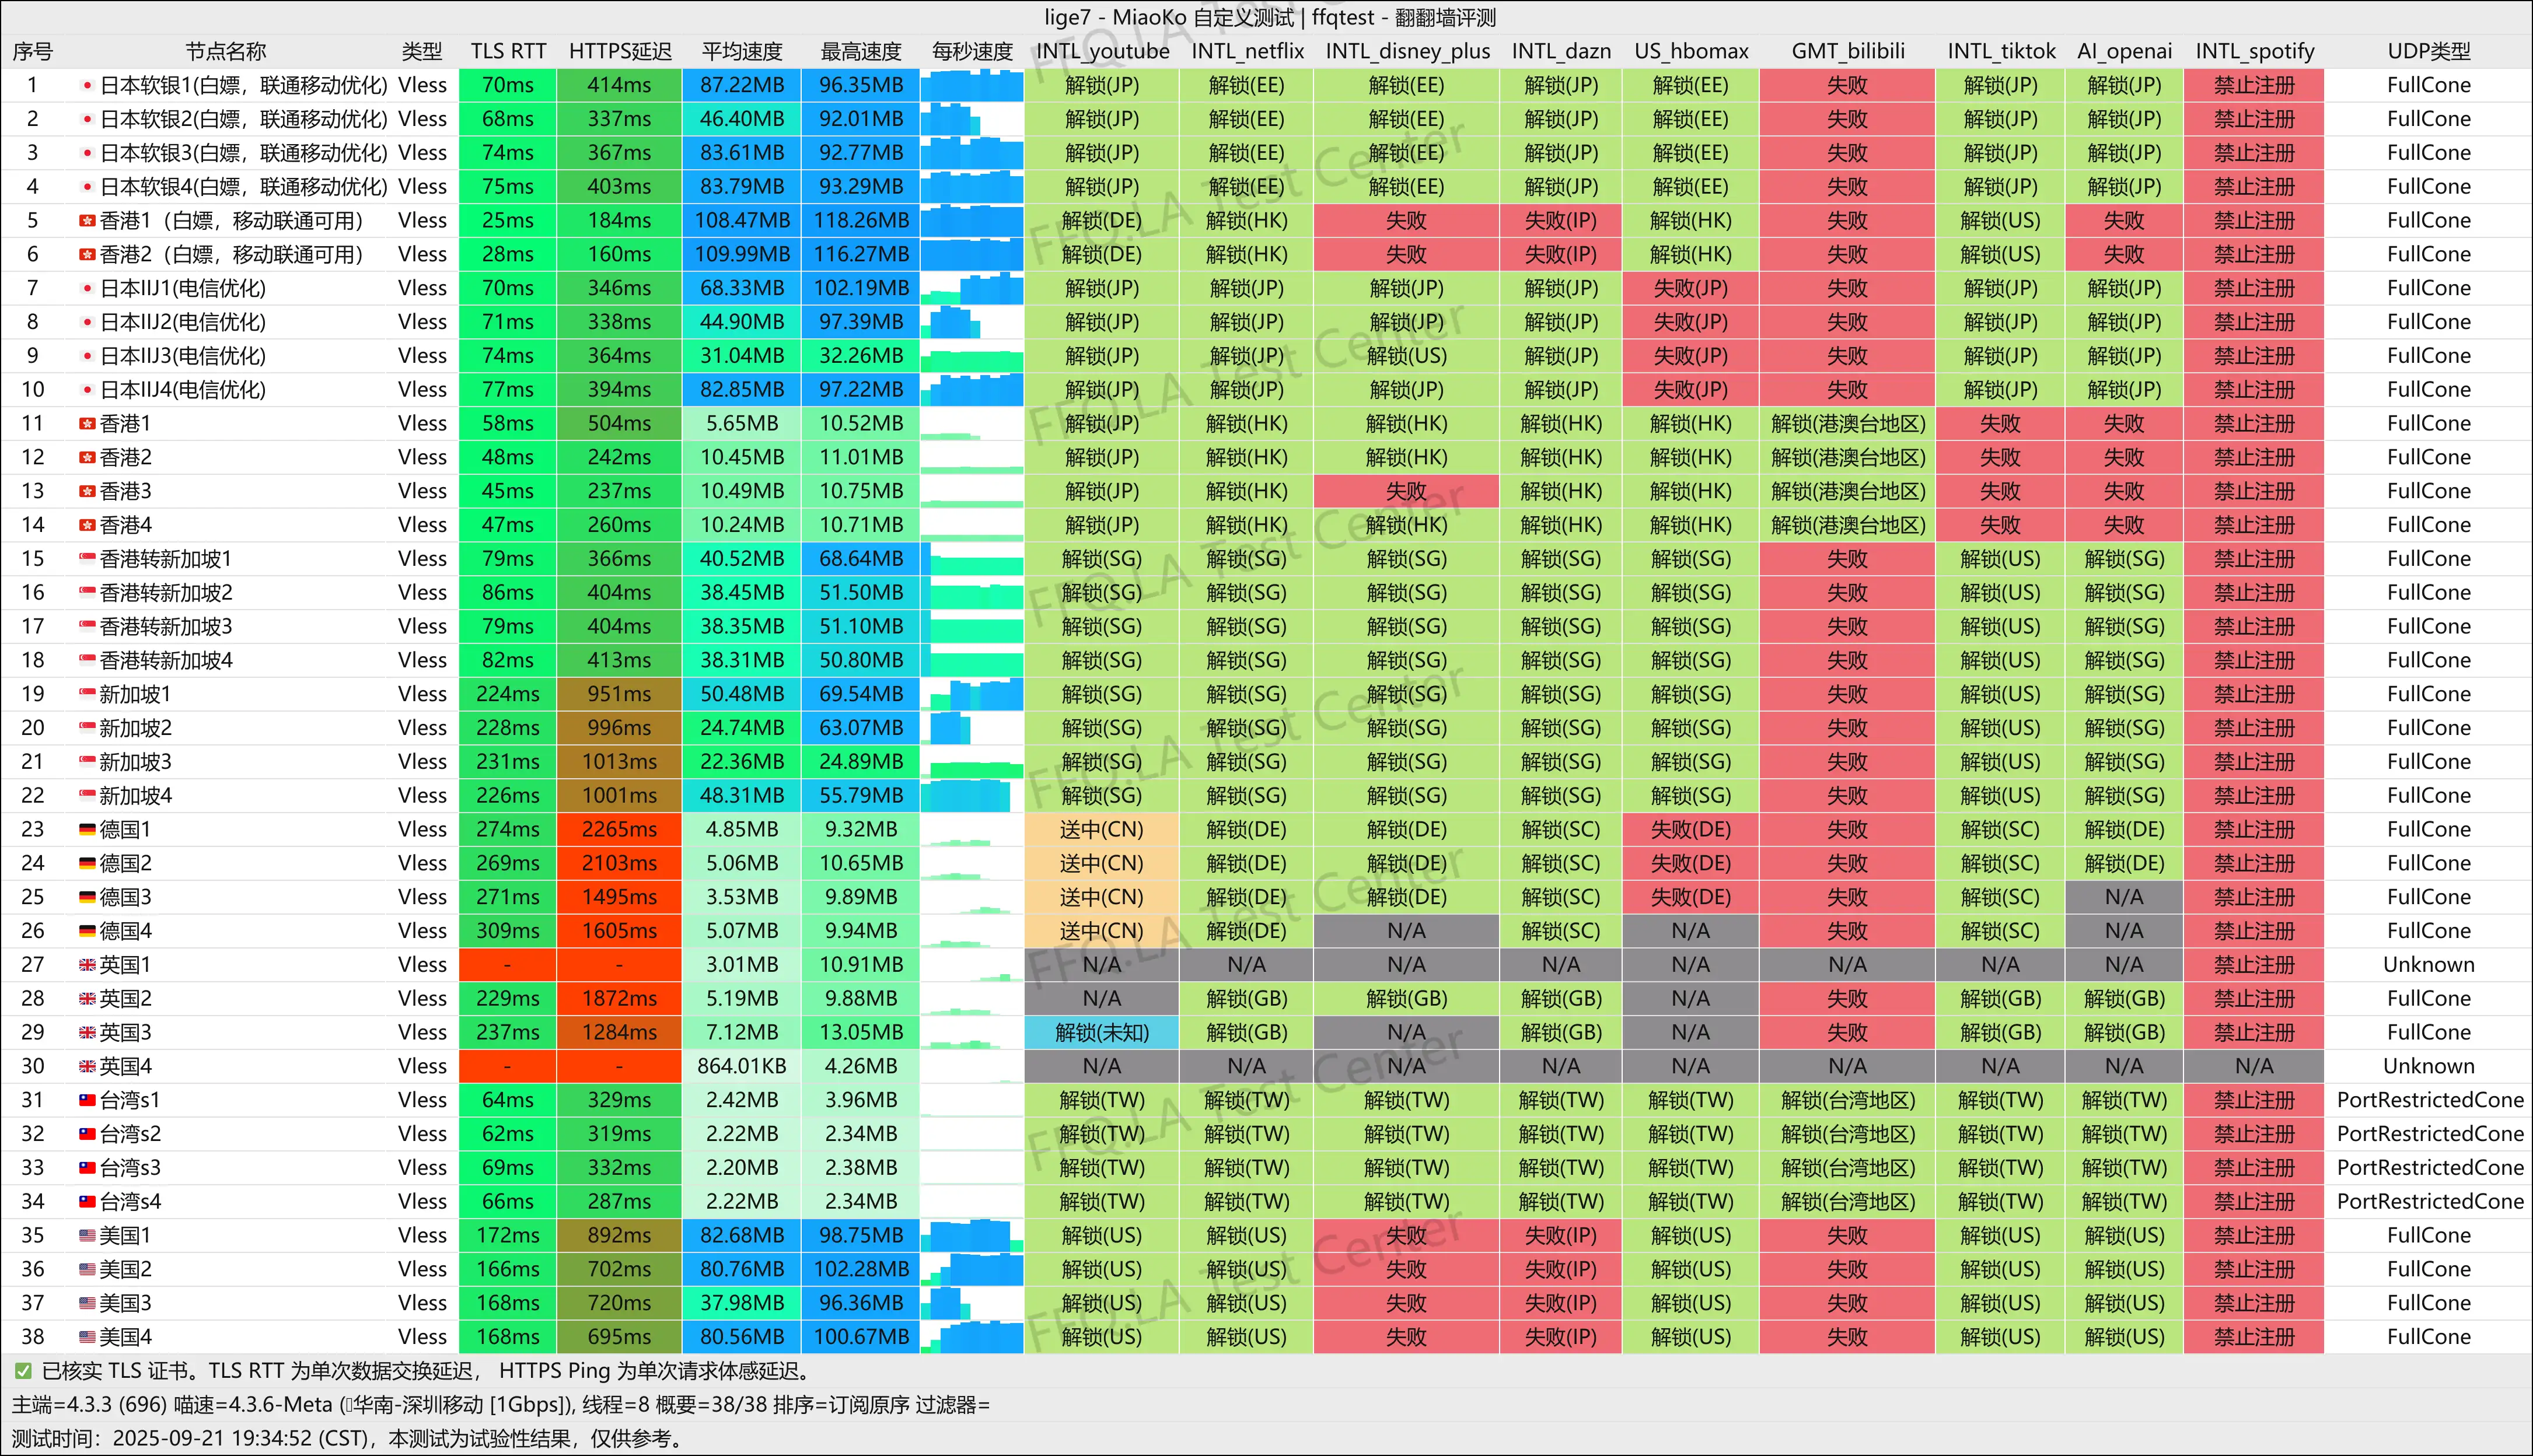Viewport: 2533px width, 1456px height.
Task: Click the per-second speed graph for 美国3
Action: pyautogui.click(x=972, y=1303)
